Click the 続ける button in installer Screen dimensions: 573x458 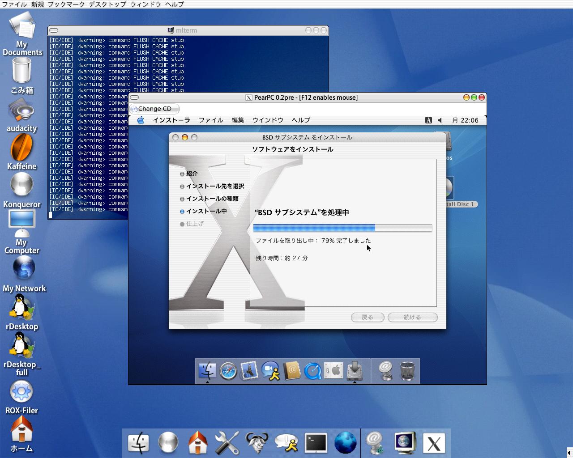[412, 317]
